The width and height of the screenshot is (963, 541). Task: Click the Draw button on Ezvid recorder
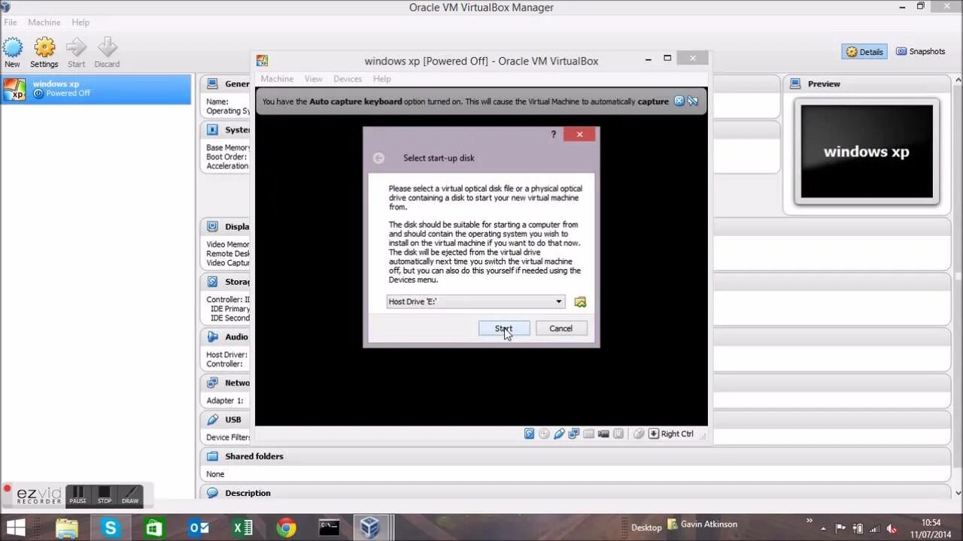coord(130,495)
